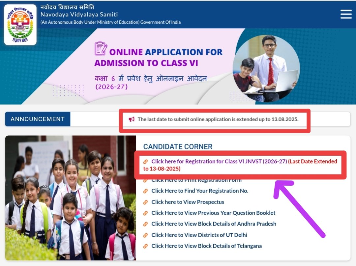This screenshot has height=266, width=356.
Task: Click link icon beside Telangana block details
Action: click(x=146, y=246)
